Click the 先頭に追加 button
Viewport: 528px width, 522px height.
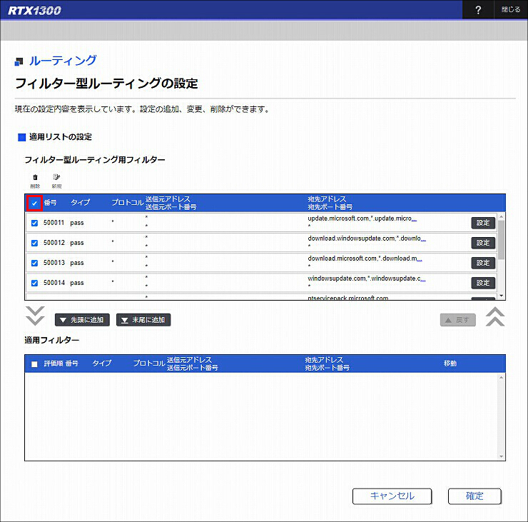pos(82,320)
